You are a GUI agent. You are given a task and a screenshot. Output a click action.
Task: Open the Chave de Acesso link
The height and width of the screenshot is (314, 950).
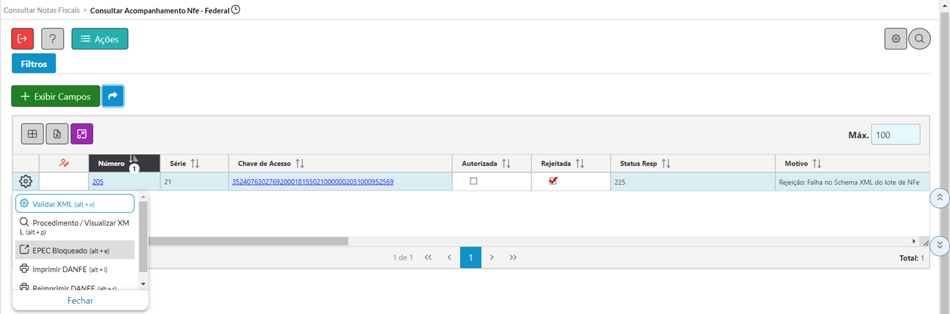tap(313, 182)
